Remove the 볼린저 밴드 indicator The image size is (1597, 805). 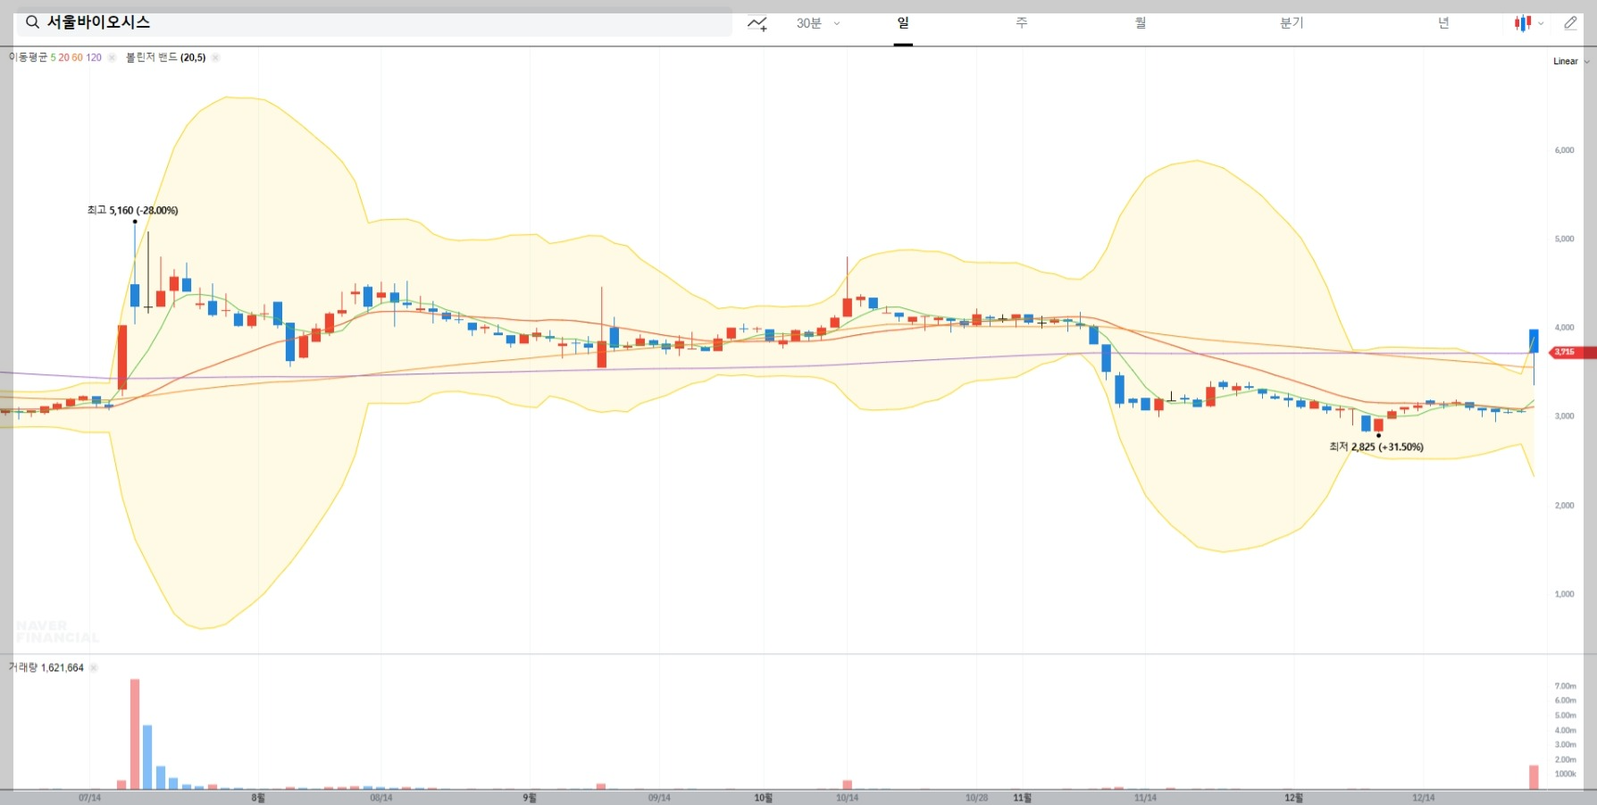tap(215, 57)
